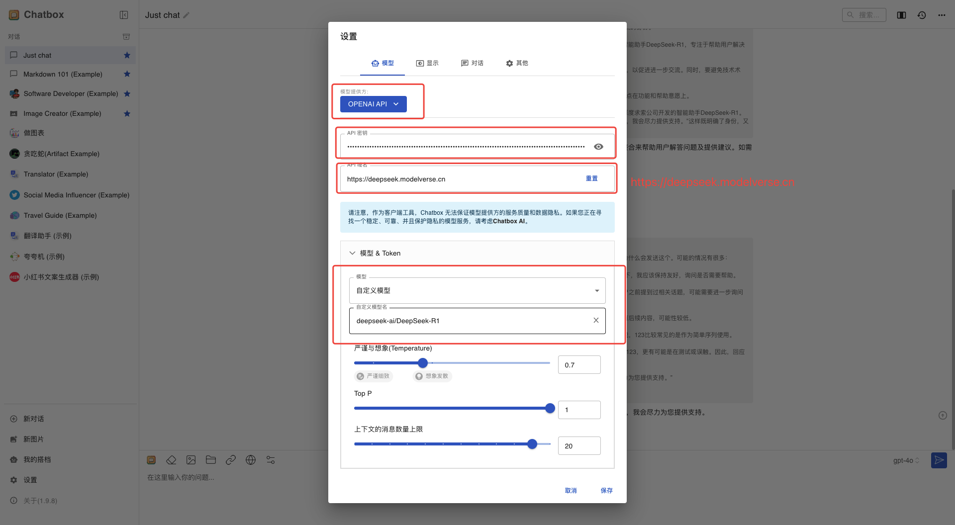955x525 pixels.
Task: Unstar the Just chat conversation
Action: pyautogui.click(x=127, y=55)
